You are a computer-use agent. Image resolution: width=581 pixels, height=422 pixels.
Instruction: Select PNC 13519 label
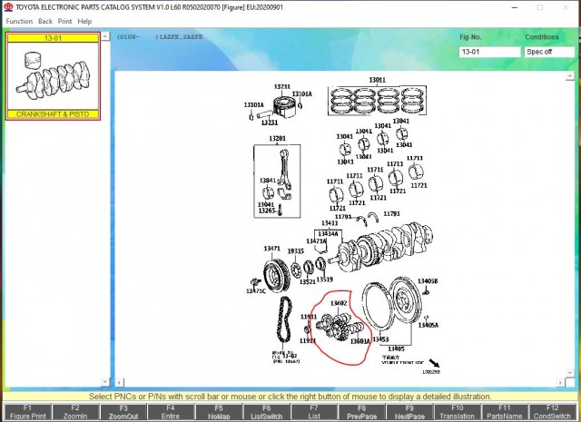[325, 280]
